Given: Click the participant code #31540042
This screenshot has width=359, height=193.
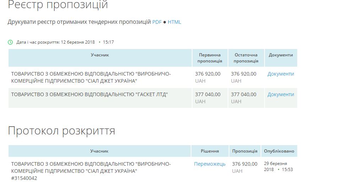Looking at the screenshot, I should coord(24,178).
